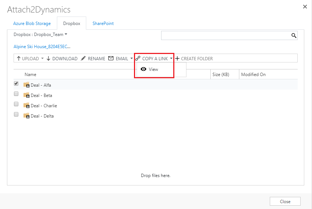Switch to the SharePoint tab
Screen dimensions: 312x209
click(103, 24)
